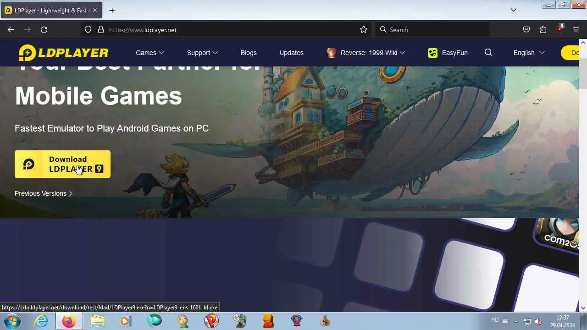Open a new browser tab

[x=112, y=10]
